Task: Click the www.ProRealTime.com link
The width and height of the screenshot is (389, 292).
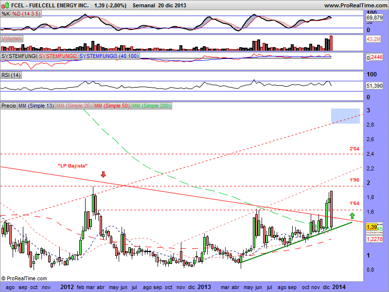Action: pos(355,5)
